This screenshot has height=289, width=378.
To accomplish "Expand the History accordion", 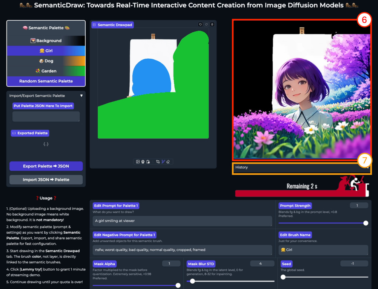I will [301, 167].
